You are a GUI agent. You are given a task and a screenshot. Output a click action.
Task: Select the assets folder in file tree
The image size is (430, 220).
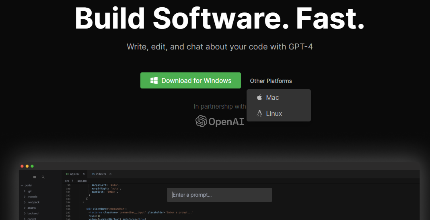pyautogui.click(x=31, y=208)
